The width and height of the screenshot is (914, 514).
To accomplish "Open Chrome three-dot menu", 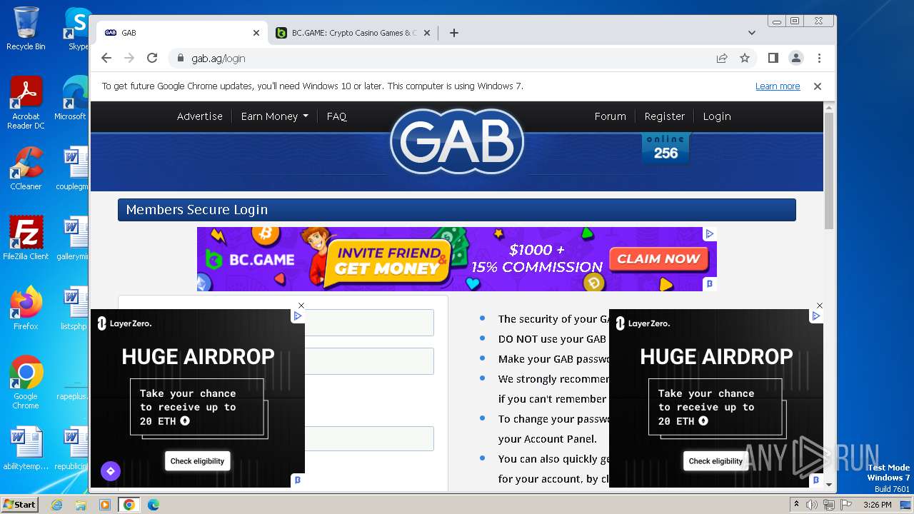I will point(819,58).
